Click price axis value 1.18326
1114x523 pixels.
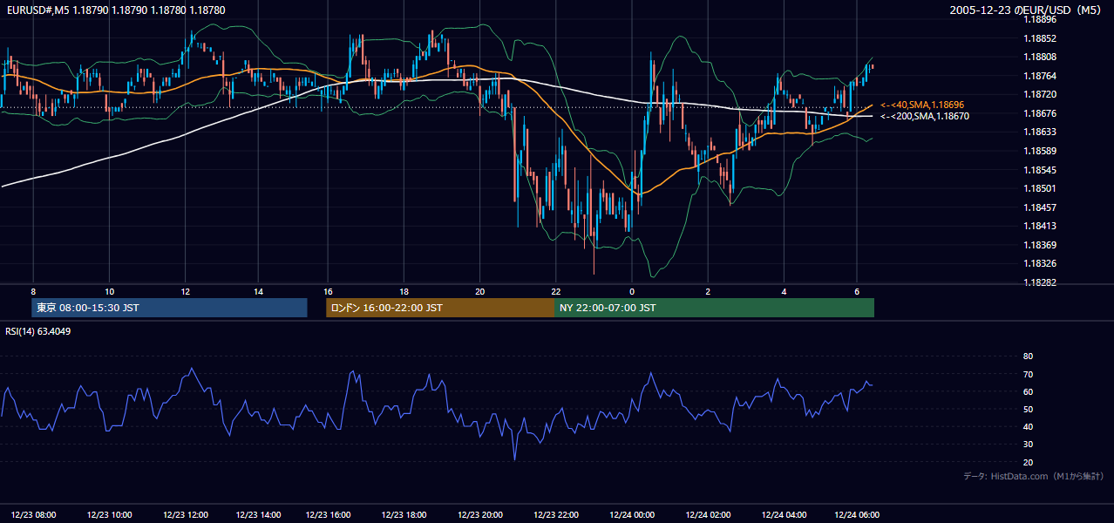tap(1040, 263)
